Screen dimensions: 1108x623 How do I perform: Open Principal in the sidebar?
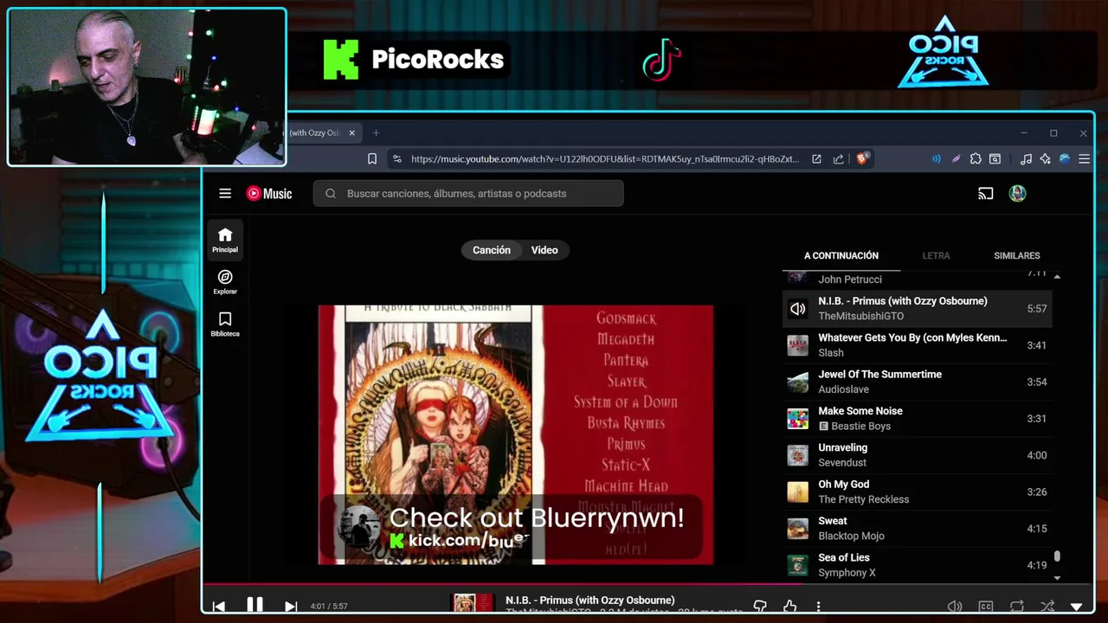(225, 240)
